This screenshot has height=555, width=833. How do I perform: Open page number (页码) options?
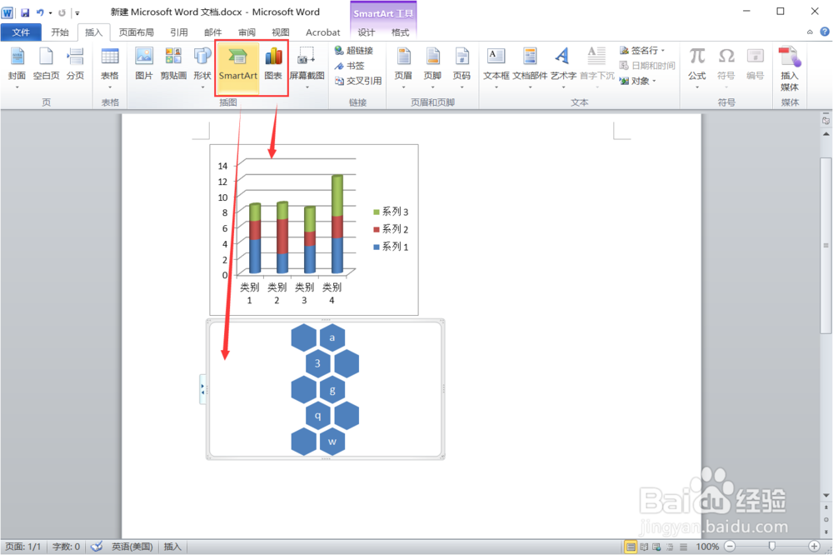461,67
